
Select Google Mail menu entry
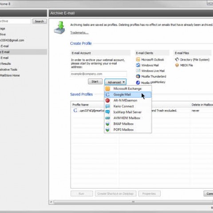click(x=128, y=95)
